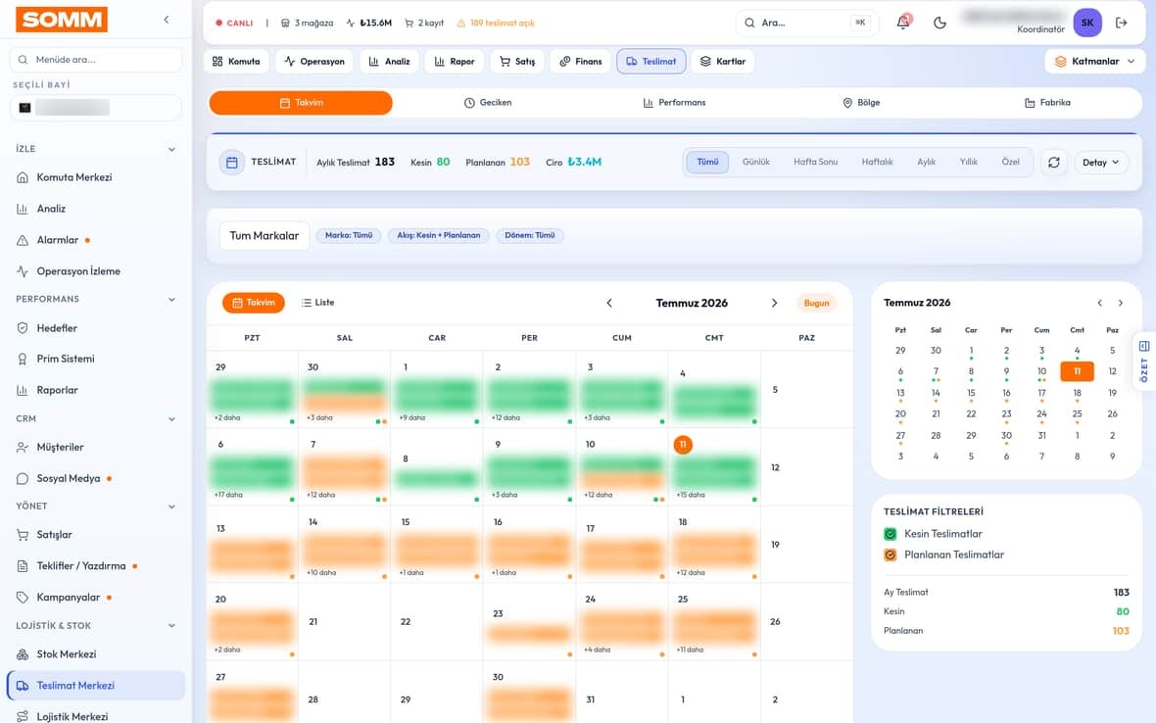Open the notifications bell
1156x723 pixels.
903,23
